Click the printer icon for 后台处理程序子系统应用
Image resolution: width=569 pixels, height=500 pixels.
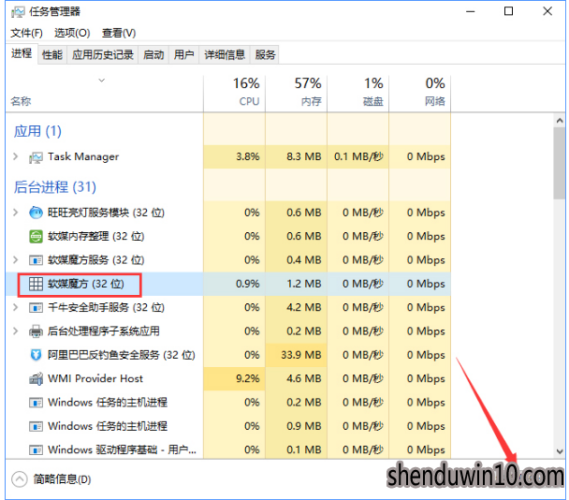(x=36, y=331)
